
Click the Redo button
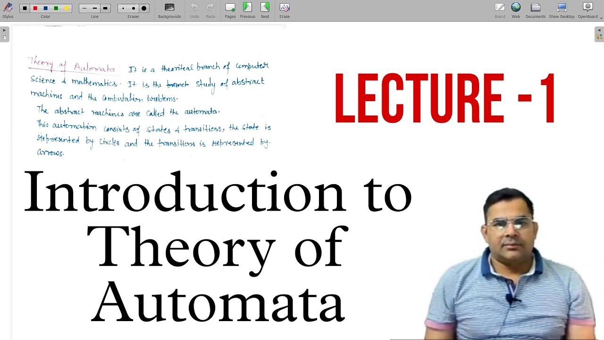point(210,10)
